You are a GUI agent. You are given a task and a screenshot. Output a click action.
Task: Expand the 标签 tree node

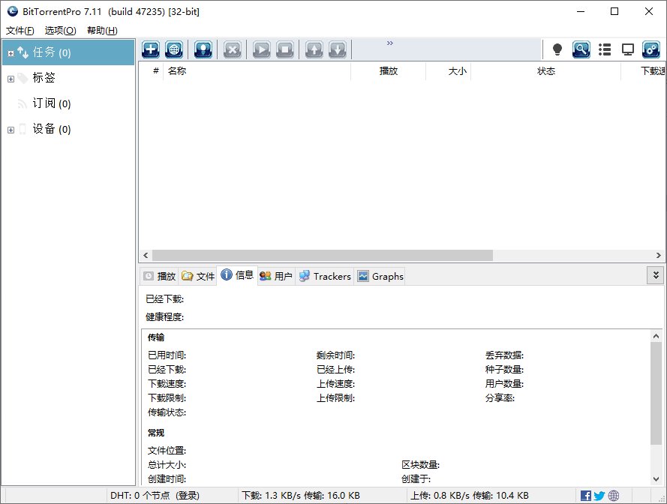11,79
